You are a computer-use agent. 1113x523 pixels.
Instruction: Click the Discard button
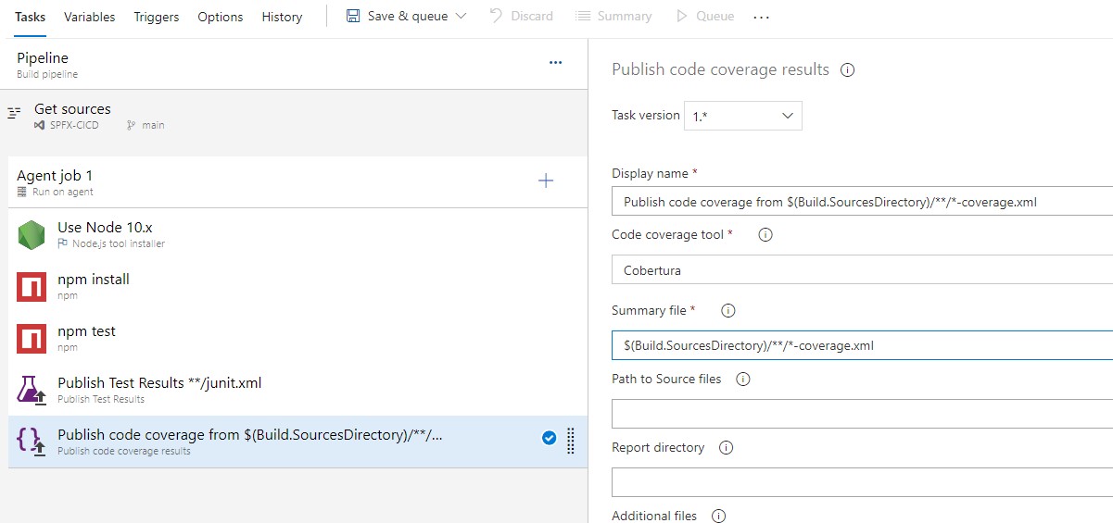coord(521,17)
